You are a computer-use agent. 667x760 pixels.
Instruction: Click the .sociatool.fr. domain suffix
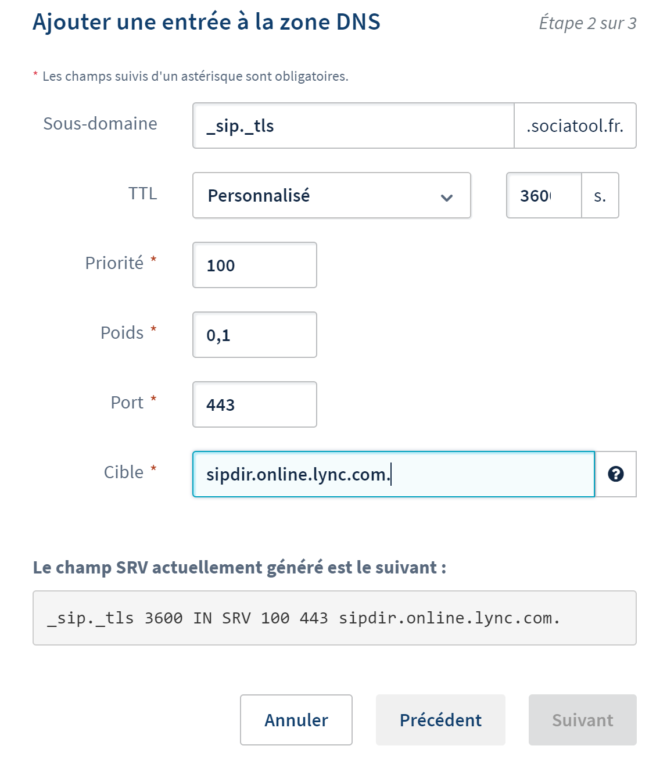(575, 126)
